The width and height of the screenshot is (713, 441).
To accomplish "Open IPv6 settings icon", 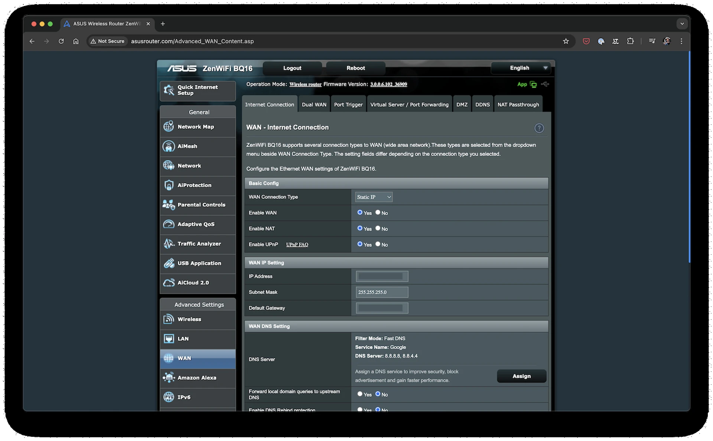I will [169, 397].
